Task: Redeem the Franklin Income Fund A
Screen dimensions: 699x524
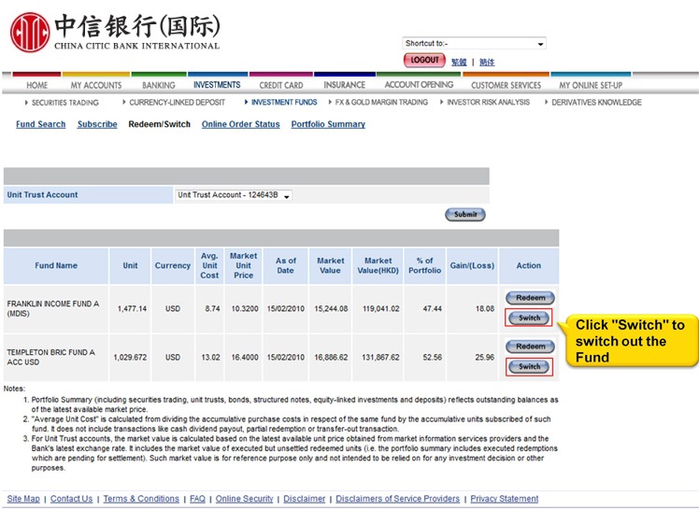Action: pyautogui.click(x=530, y=298)
